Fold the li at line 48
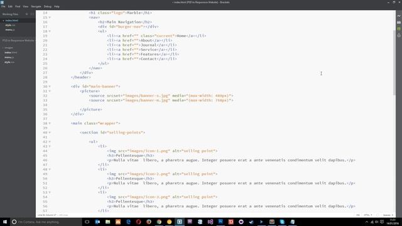The width and height of the screenshot is (402, 226). point(50,169)
